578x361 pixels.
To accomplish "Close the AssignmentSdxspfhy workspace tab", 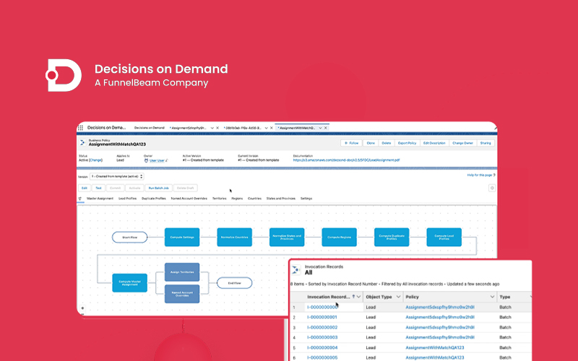I will (217, 128).
